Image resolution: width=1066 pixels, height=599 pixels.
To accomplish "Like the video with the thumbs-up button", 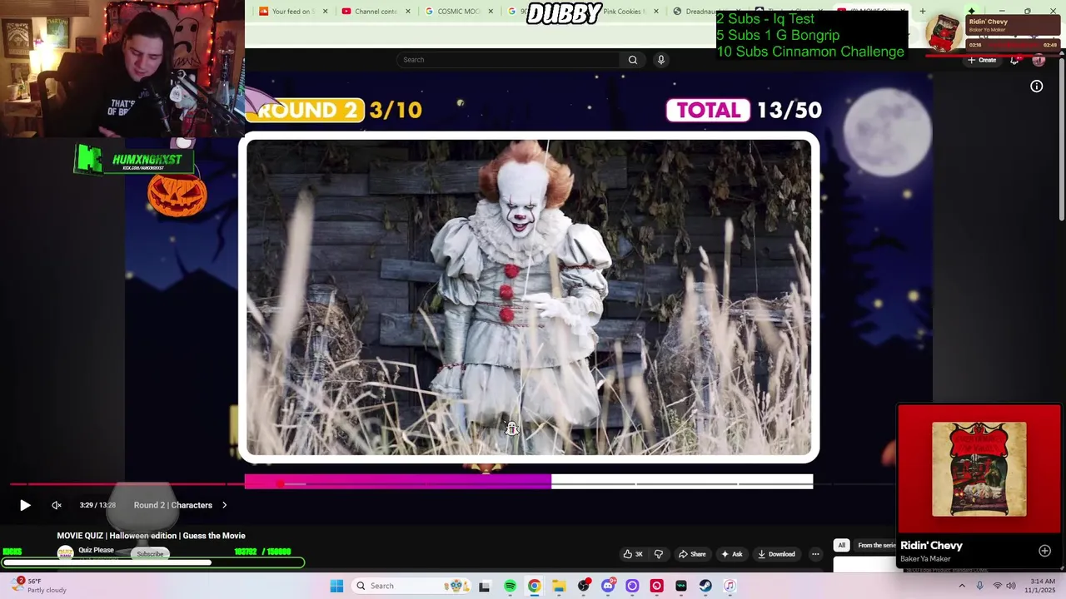I will coord(633,554).
